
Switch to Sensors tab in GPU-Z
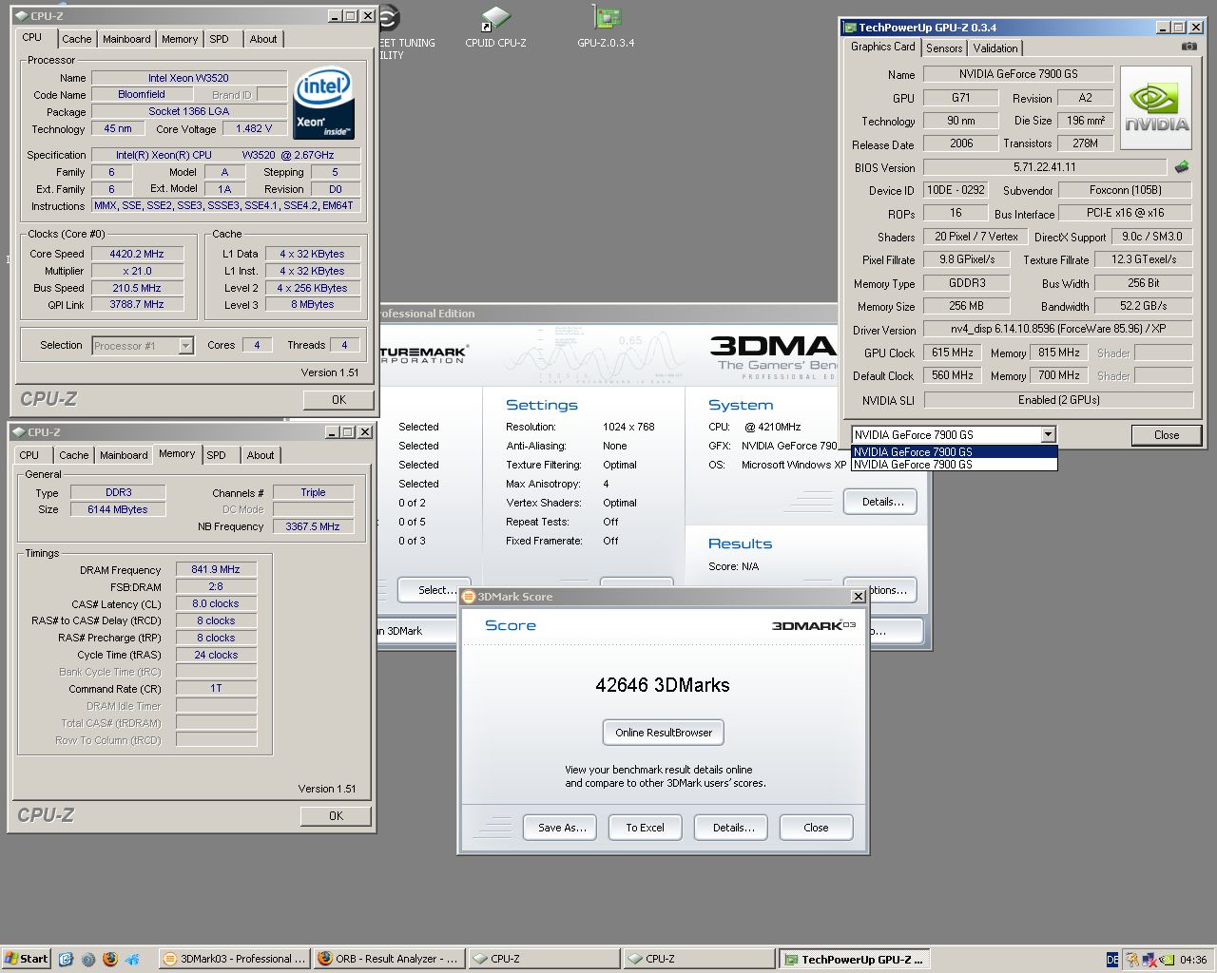click(x=944, y=48)
